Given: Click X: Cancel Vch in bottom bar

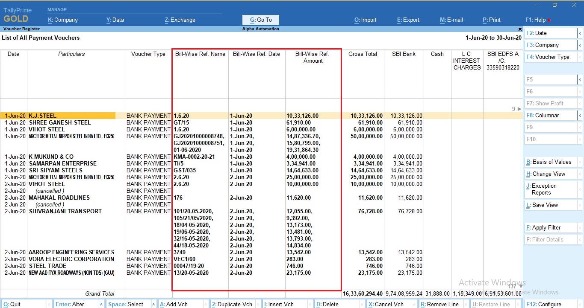Looking at the screenshot, I should point(386,304).
